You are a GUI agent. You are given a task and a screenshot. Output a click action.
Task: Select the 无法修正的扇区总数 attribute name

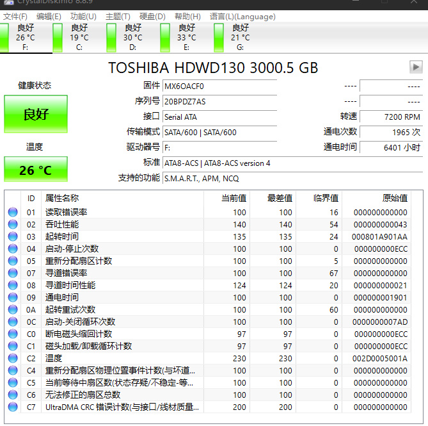coord(83,395)
